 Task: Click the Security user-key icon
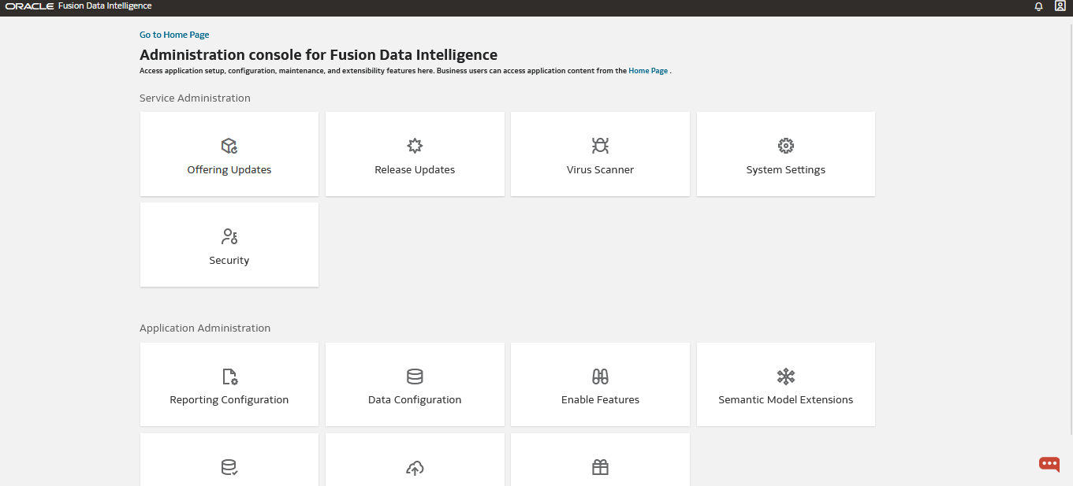[x=229, y=236]
